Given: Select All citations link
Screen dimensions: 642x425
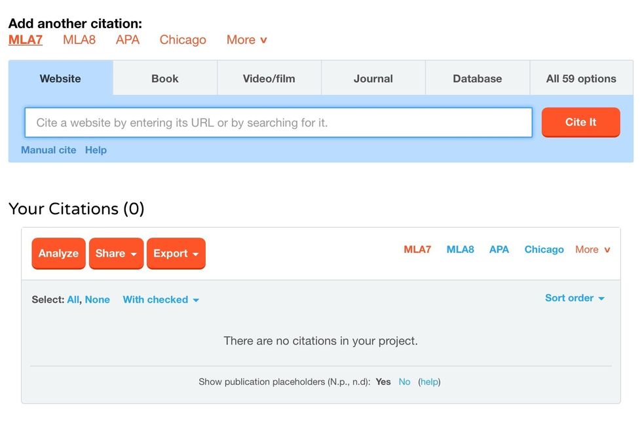Looking at the screenshot, I should tap(73, 299).
